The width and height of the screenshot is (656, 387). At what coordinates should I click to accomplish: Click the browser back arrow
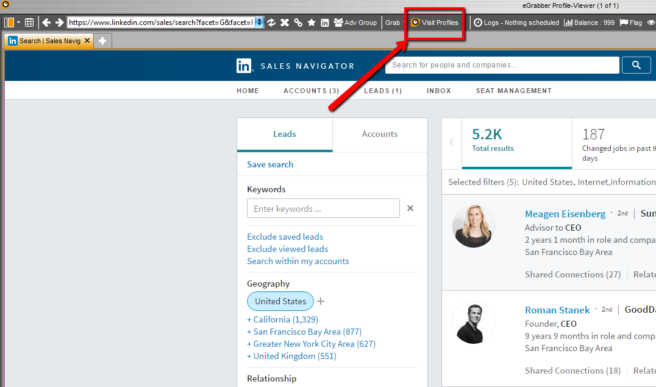46,23
